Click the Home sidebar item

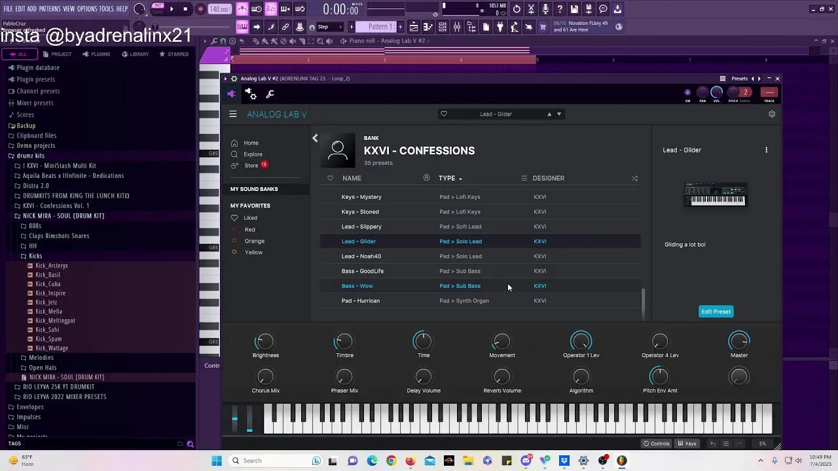(x=251, y=143)
